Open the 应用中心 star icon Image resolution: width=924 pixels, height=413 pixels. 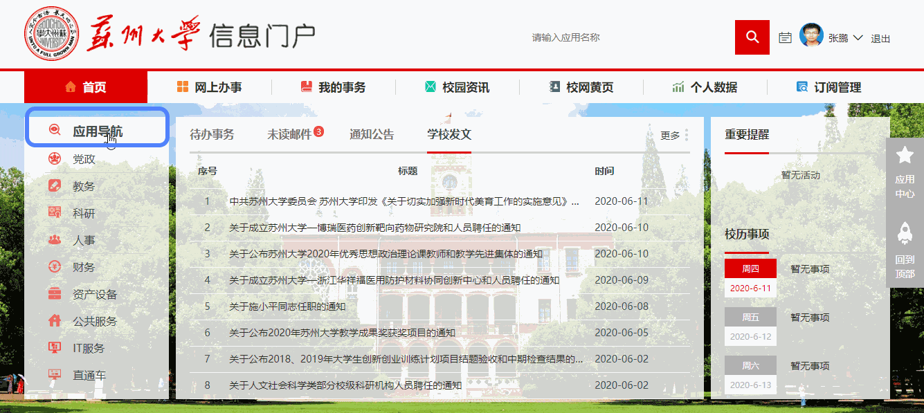pos(904,156)
